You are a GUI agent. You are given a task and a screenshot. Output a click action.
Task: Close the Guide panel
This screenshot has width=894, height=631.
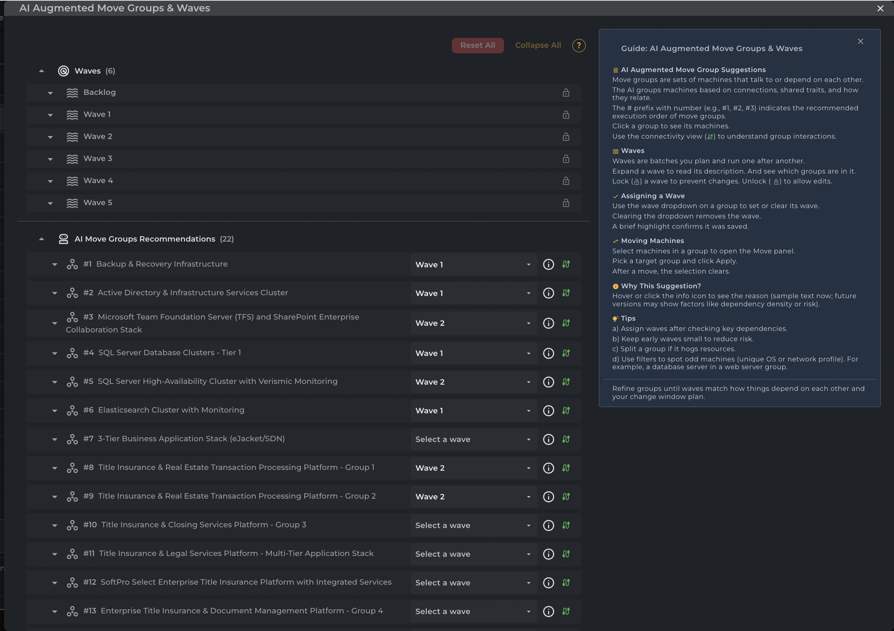tap(860, 41)
